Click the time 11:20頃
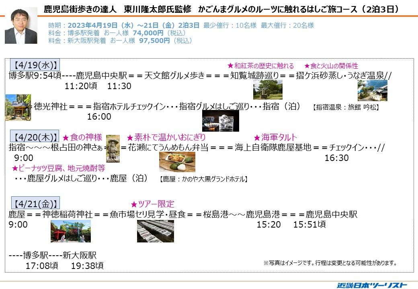Screen dimensions: 418x289 [x=81, y=86]
